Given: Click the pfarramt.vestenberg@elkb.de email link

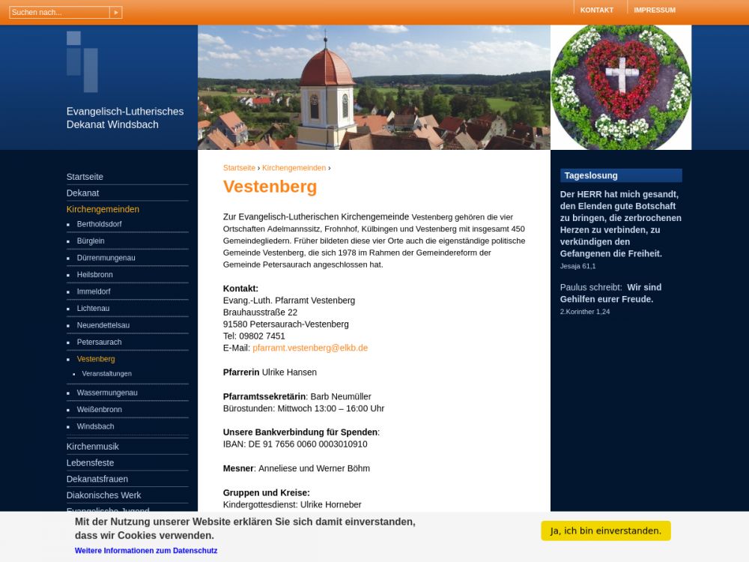Looking at the screenshot, I should (x=310, y=348).
